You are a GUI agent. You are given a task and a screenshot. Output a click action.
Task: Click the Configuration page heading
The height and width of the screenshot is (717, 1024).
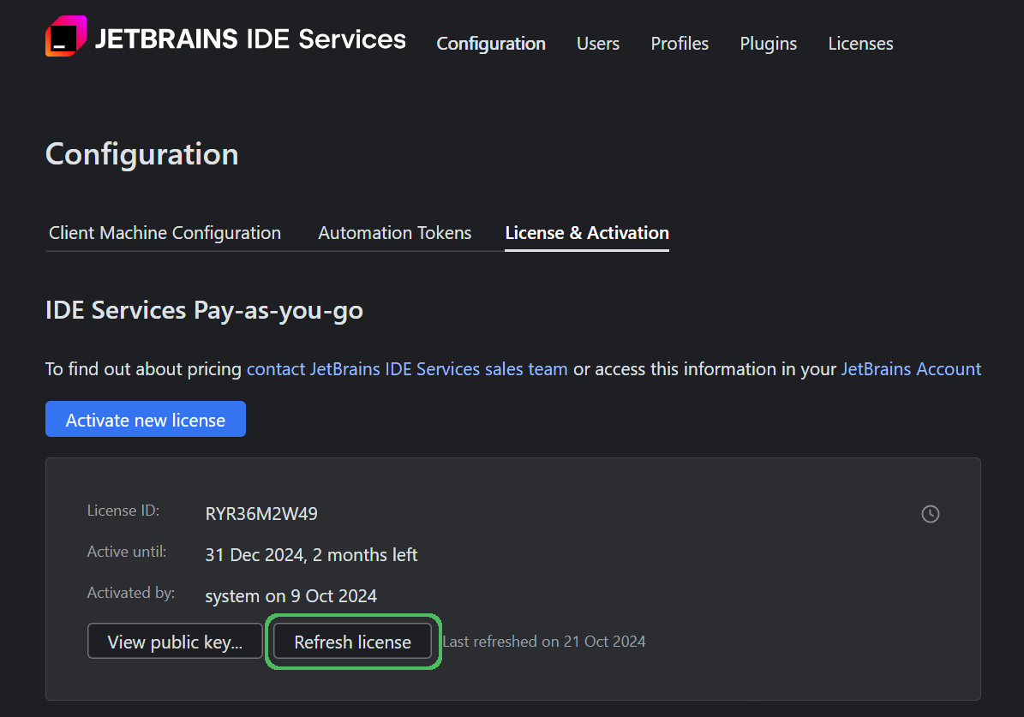pos(141,154)
